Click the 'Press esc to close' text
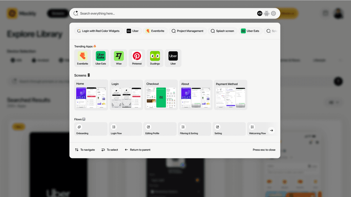 (264, 150)
